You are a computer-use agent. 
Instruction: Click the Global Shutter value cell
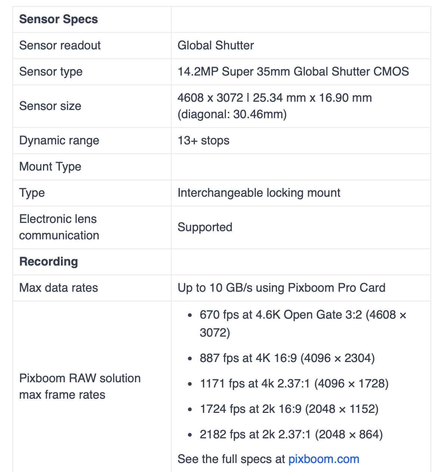click(x=216, y=46)
